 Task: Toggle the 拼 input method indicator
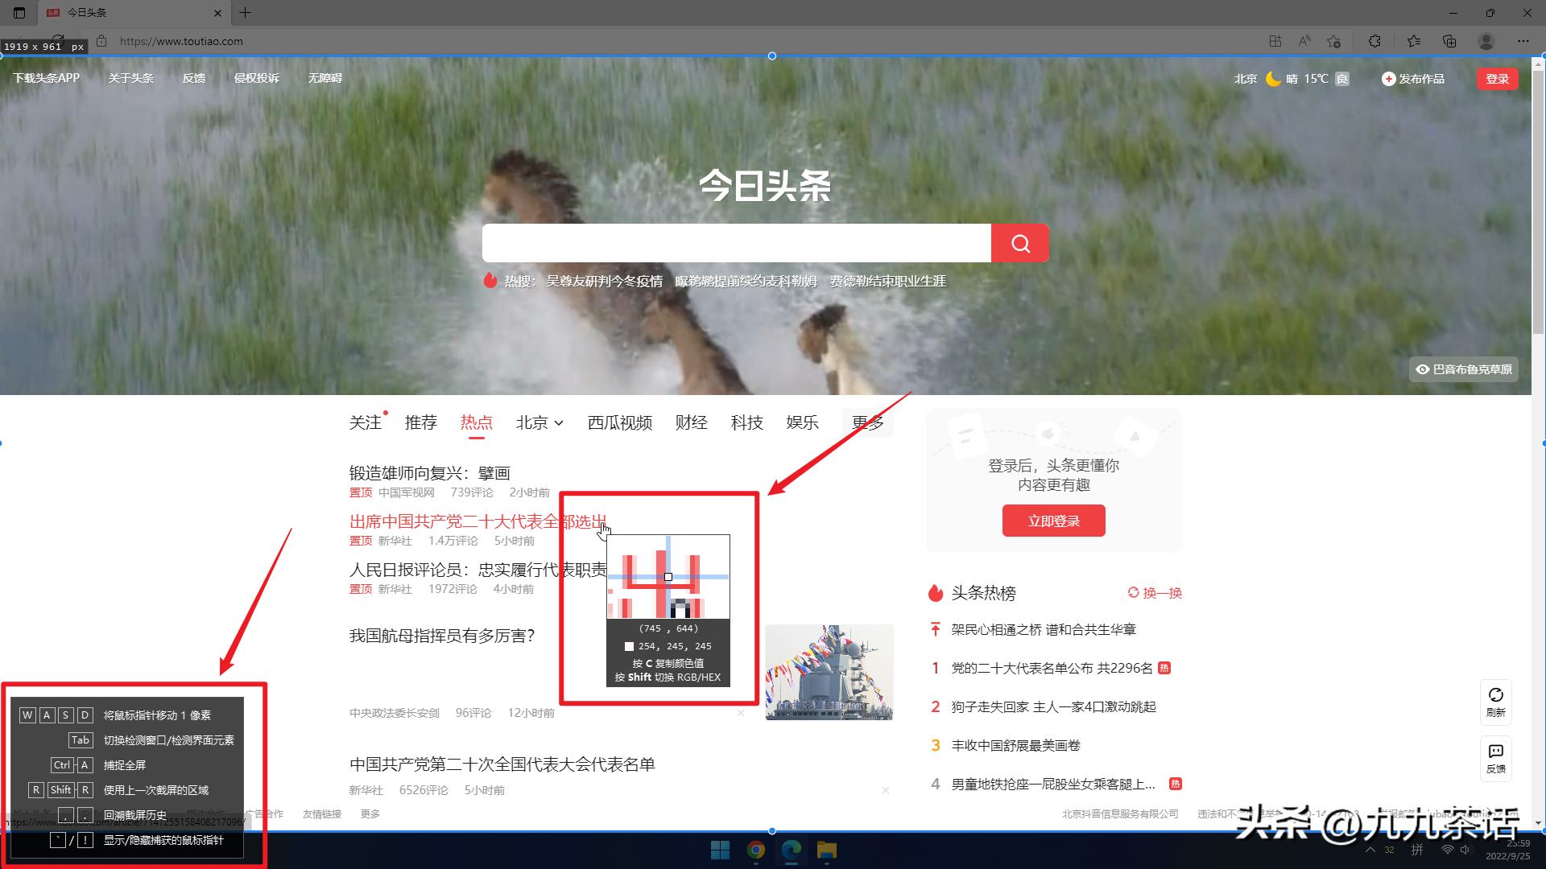coord(1417,850)
